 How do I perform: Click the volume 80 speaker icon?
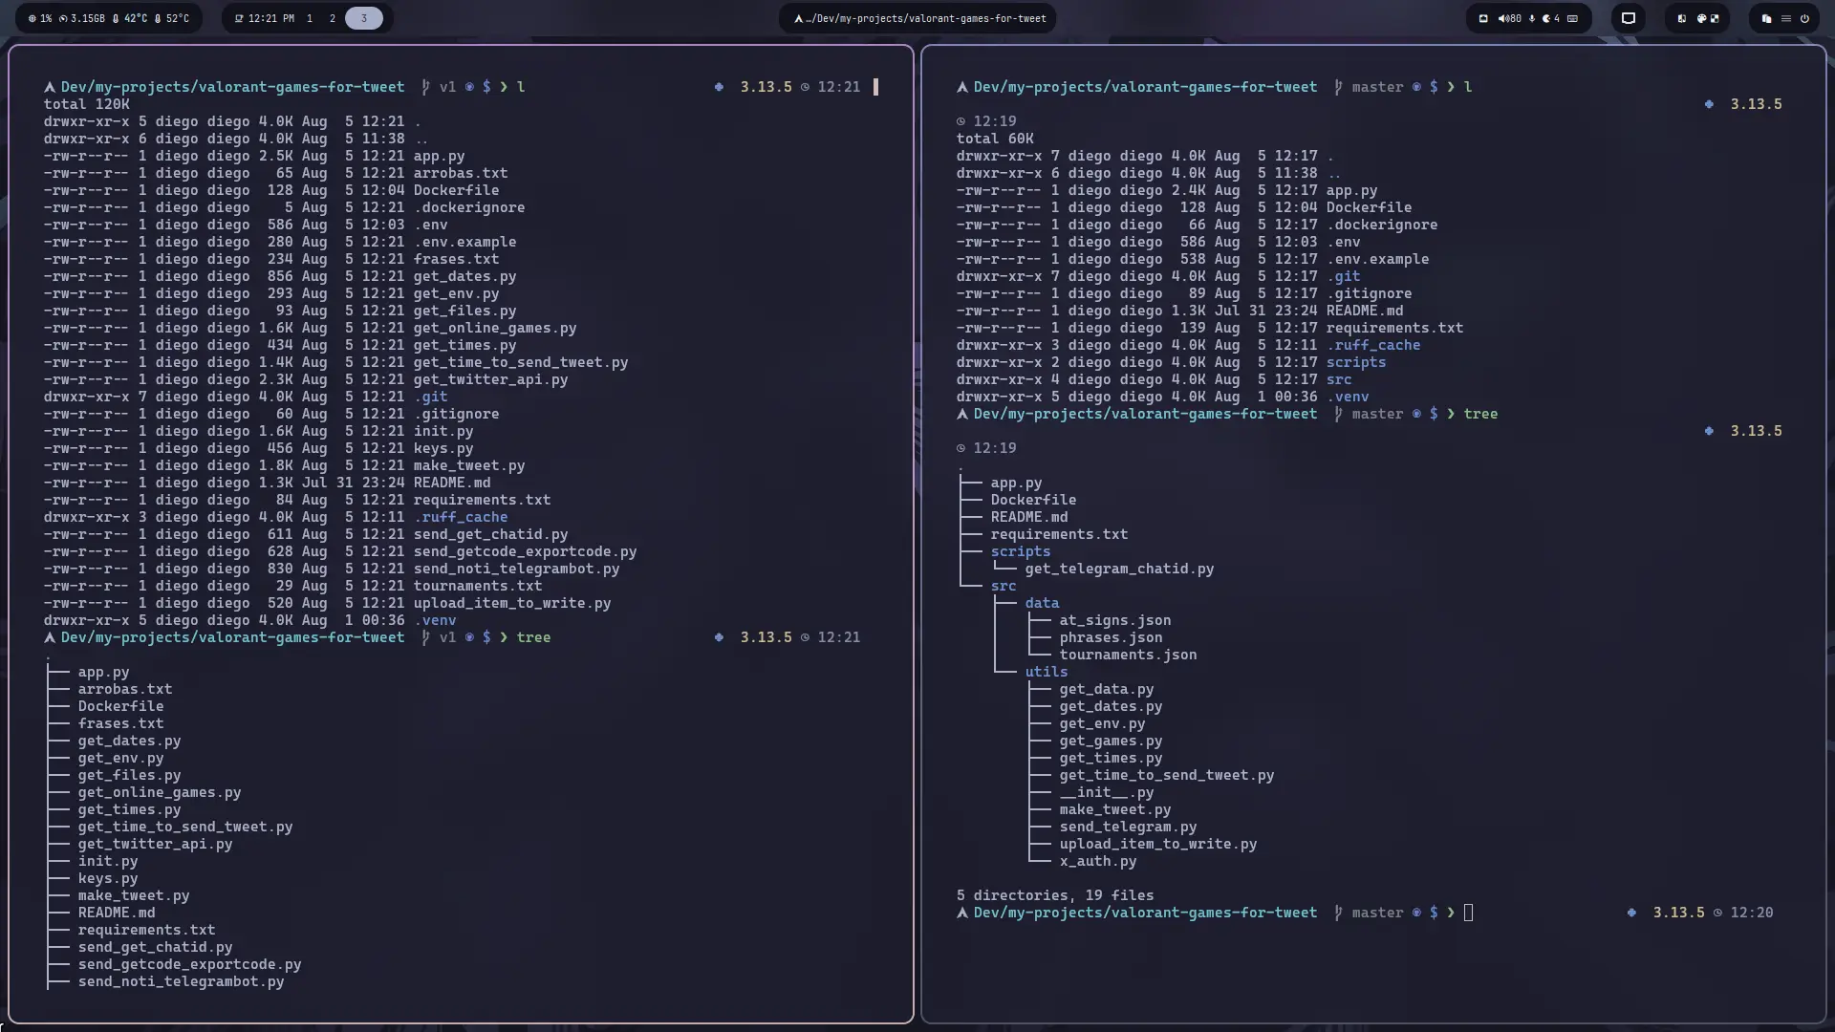click(1510, 18)
